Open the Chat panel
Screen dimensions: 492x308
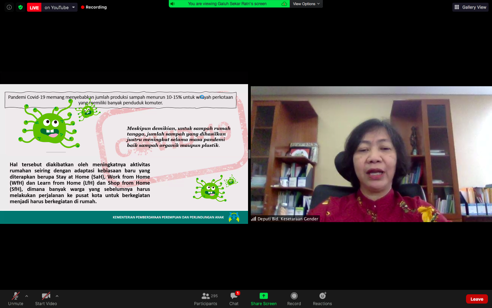tap(234, 299)
